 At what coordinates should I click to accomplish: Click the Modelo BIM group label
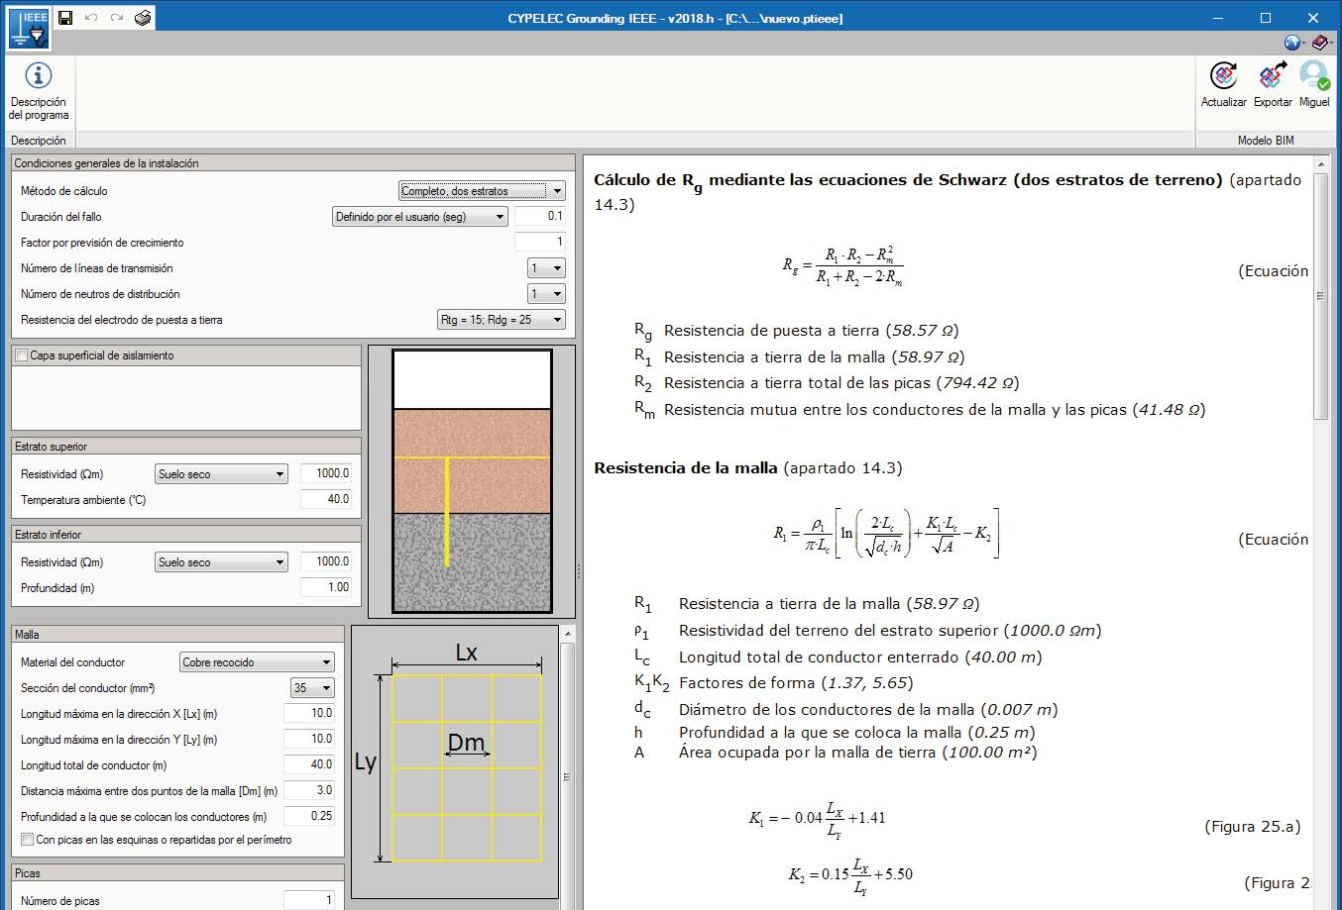(x=1265, y=141)
